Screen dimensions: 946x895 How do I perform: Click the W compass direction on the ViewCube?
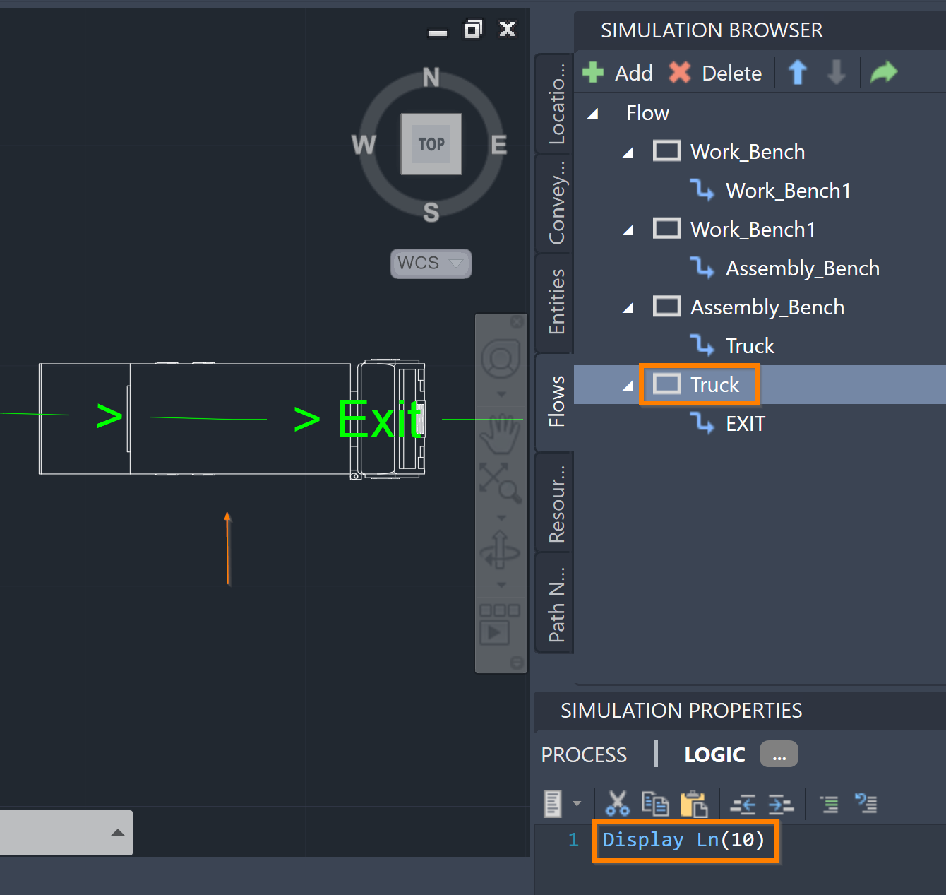pyautogui.click(x=364, y=145)
